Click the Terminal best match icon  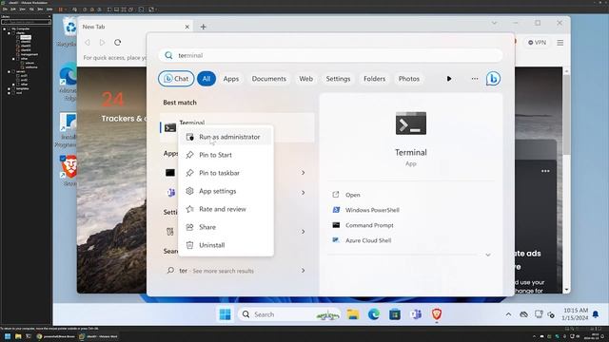(170, 127)
